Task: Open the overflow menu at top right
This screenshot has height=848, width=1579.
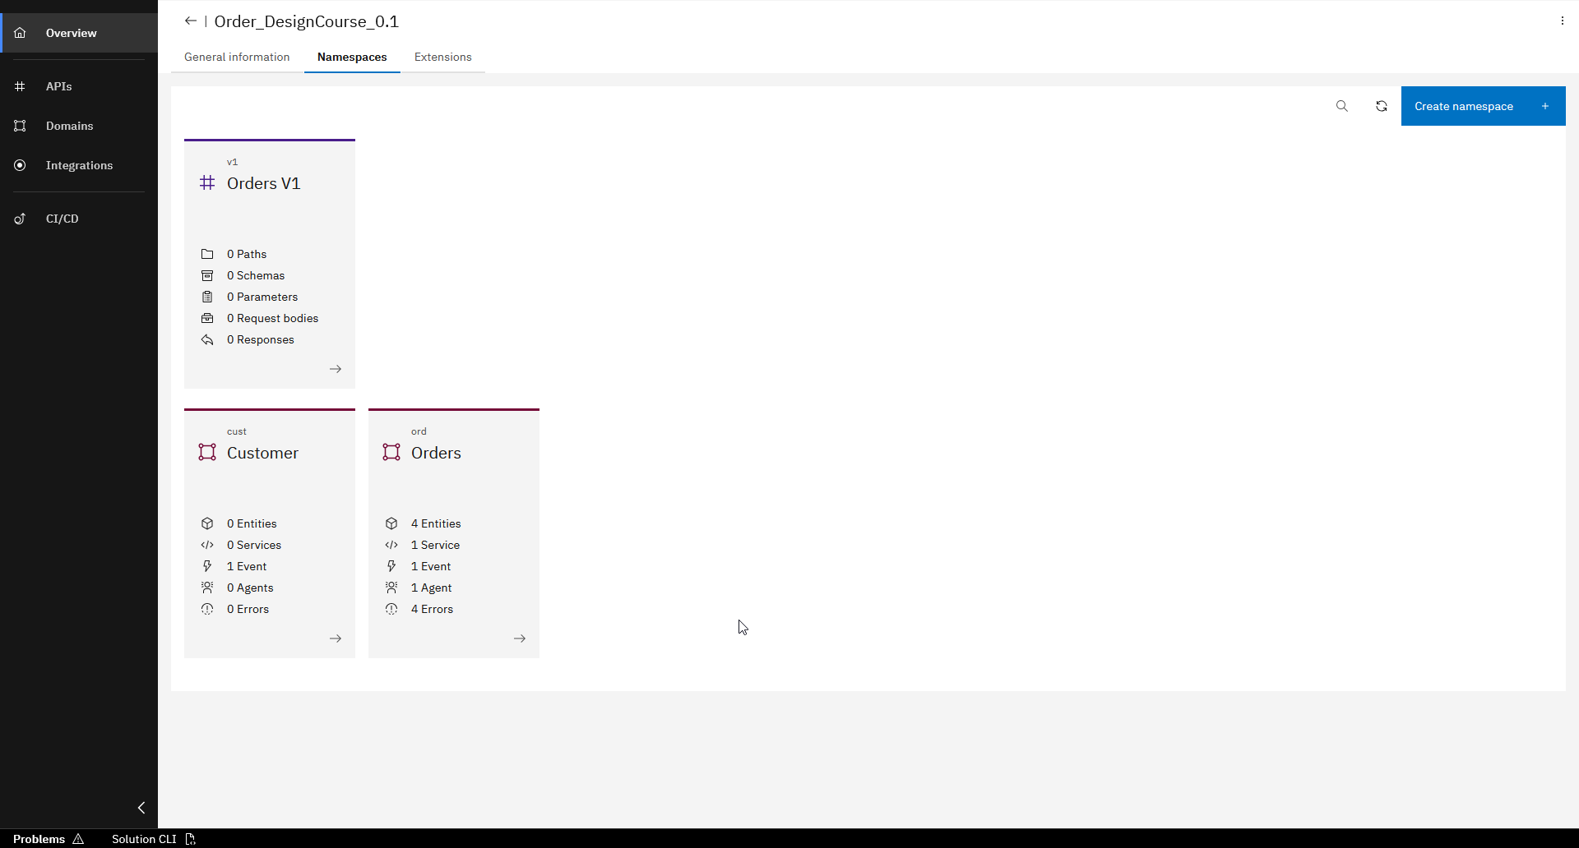Action: pyautogui.click(x=1561, y=20)
